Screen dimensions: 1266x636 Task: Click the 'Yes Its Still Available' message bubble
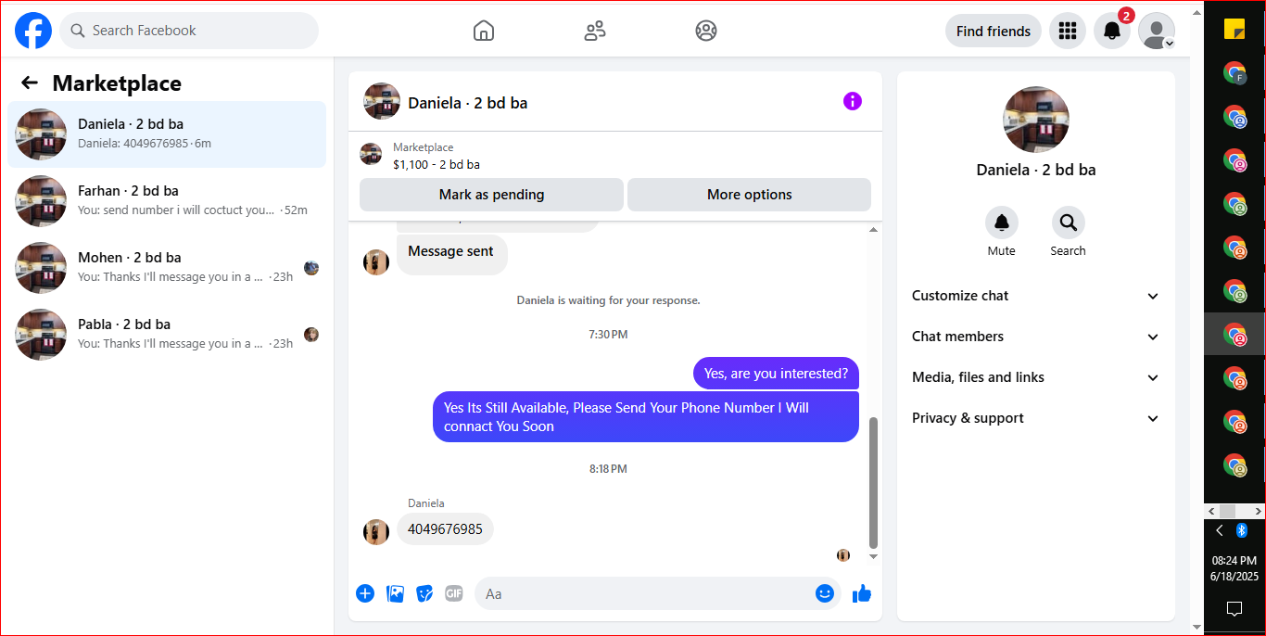pos(646,417)
